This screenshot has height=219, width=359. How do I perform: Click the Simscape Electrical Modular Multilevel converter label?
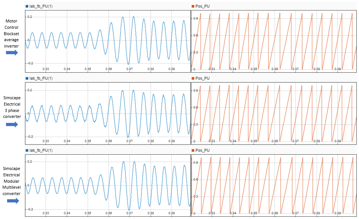[12, 181]
